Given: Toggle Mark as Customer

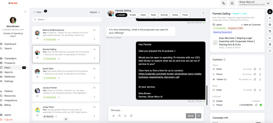Looking at the screenshot, I should 251,25.
